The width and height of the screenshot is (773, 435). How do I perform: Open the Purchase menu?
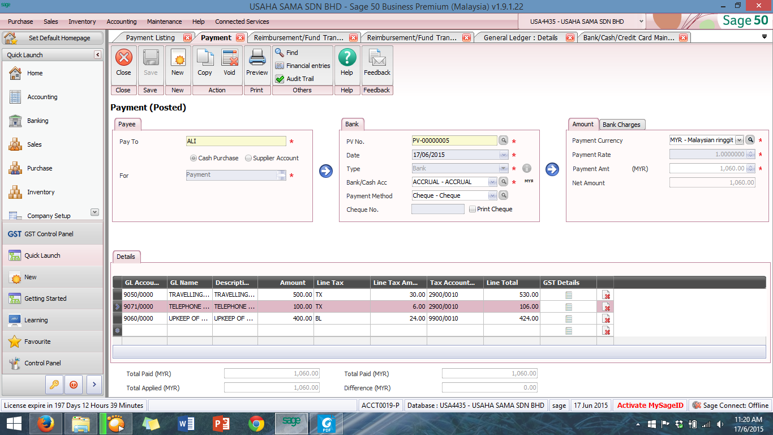pos(20,22)
